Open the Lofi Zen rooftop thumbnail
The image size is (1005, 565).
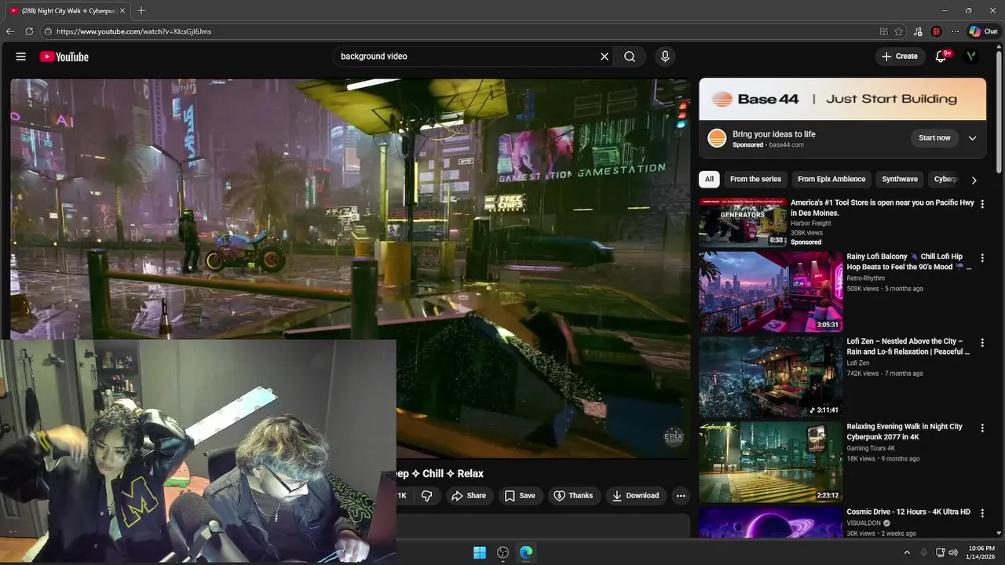point(770,377)
